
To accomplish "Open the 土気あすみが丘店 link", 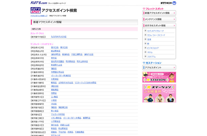I will click(x=66, y=83).
